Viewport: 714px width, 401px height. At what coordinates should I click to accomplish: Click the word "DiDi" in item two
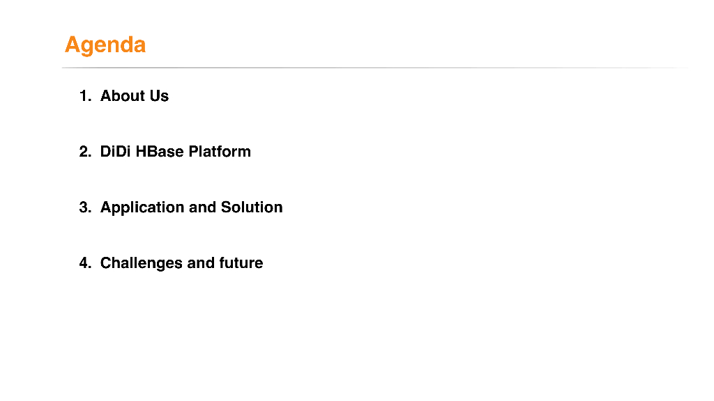pos(116,152)
